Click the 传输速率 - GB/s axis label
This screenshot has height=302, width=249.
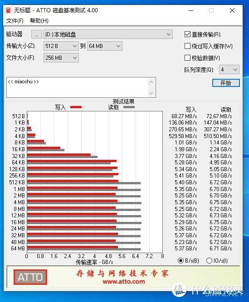(94, 262)
